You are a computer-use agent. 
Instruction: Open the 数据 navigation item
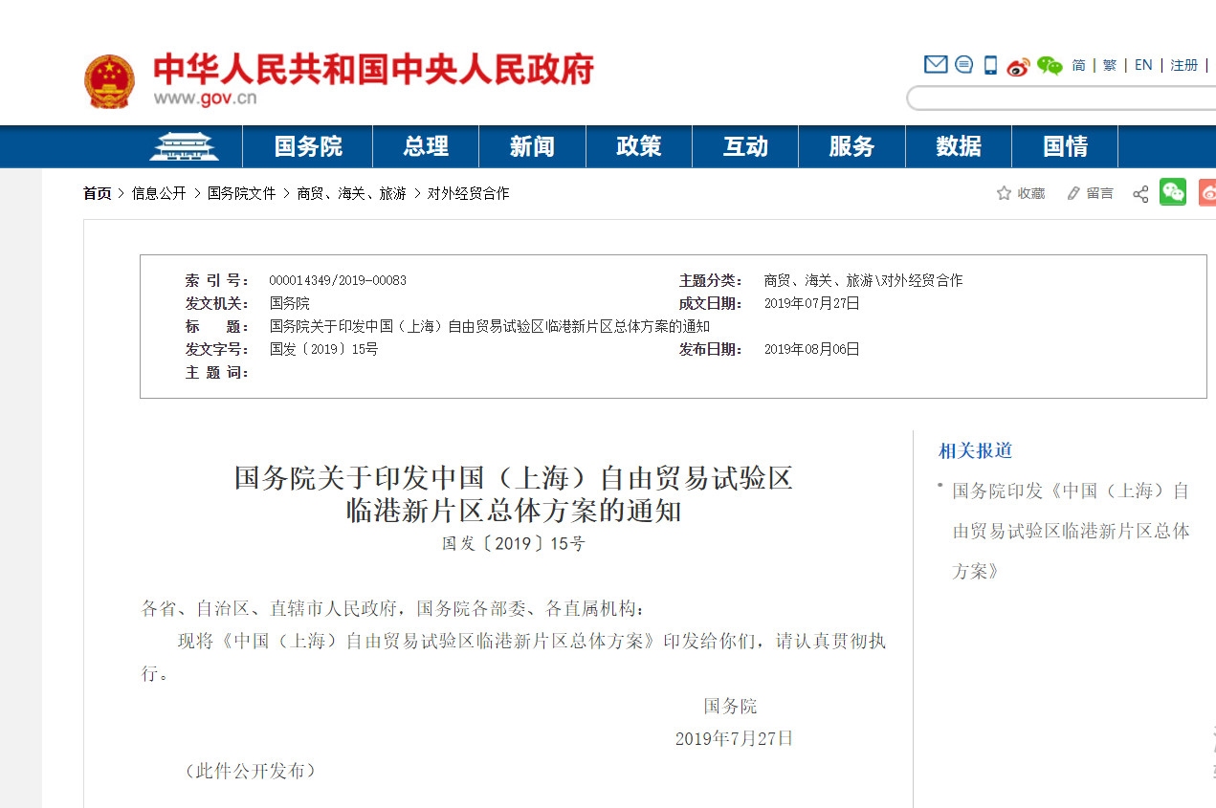pos(959,146)
